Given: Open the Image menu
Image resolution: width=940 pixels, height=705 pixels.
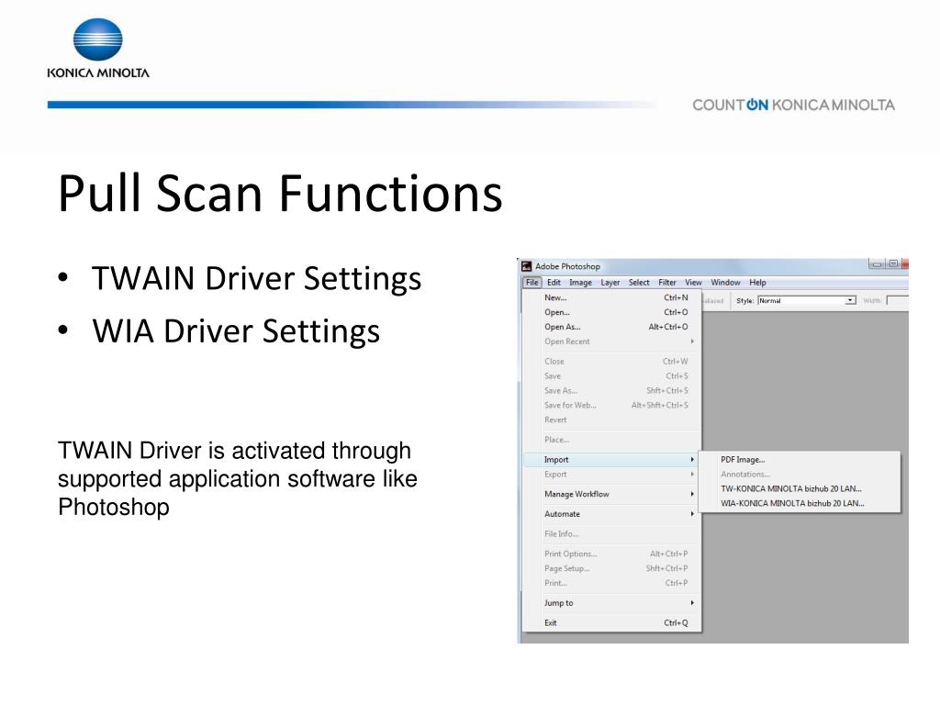Looking at the screenshot, I should tap(580, 283).
